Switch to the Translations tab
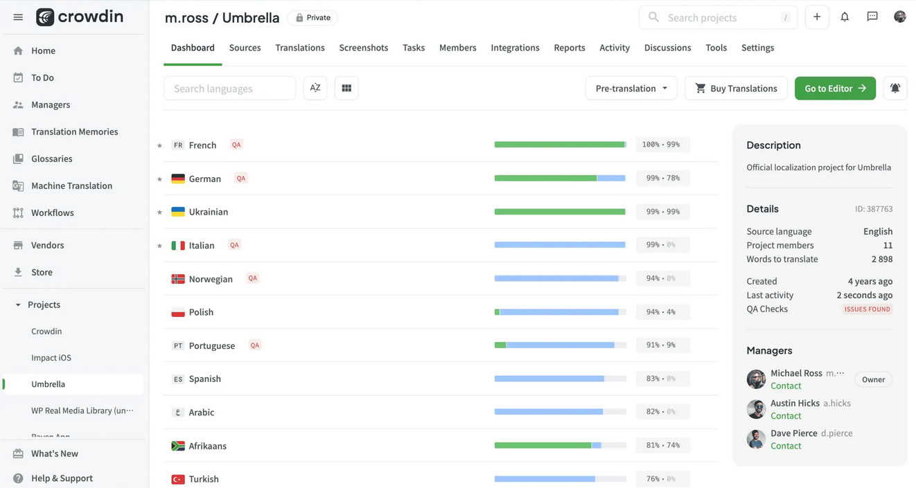Viewport: 916px width, 488px height. coord(300,48)
